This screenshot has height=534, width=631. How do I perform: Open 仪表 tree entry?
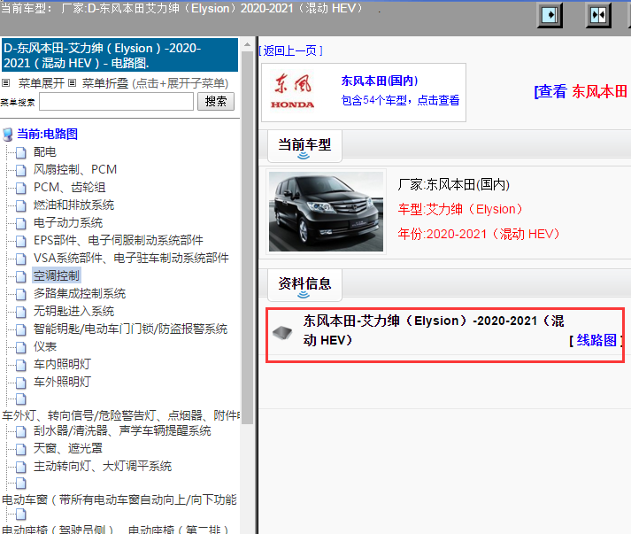[x=44, y=347]
